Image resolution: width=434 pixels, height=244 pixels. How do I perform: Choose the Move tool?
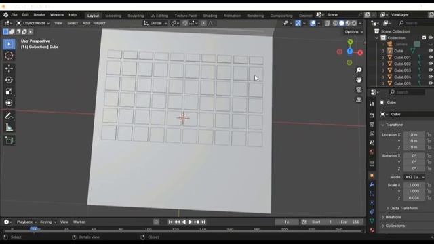tap(9, 68)
